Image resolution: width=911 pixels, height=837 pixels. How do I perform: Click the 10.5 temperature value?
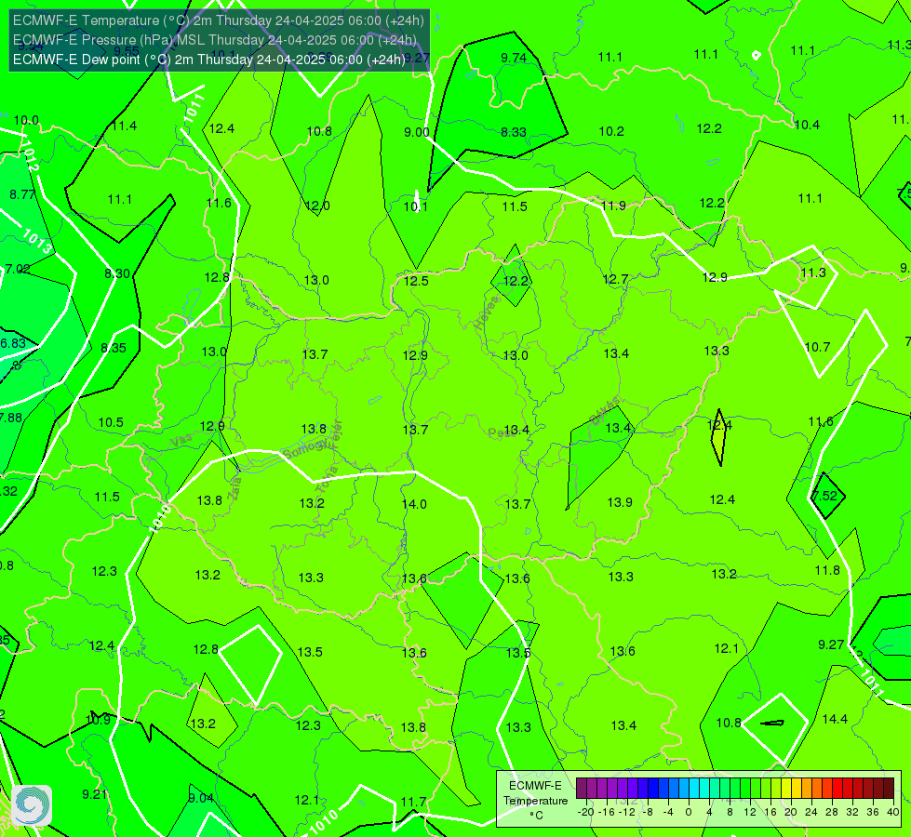click(111, 422)
